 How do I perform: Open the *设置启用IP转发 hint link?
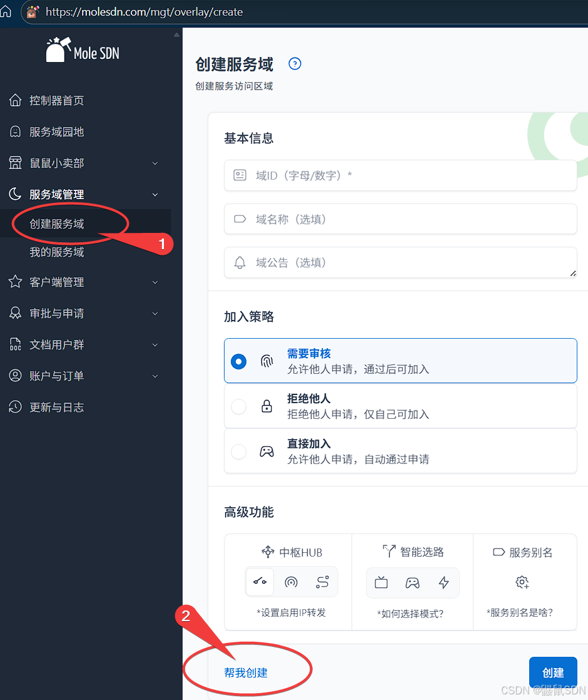[x=291, y=612]
